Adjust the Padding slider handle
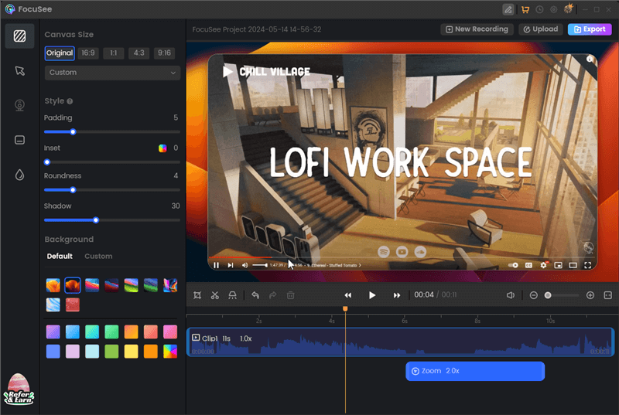 click(73, 132)
